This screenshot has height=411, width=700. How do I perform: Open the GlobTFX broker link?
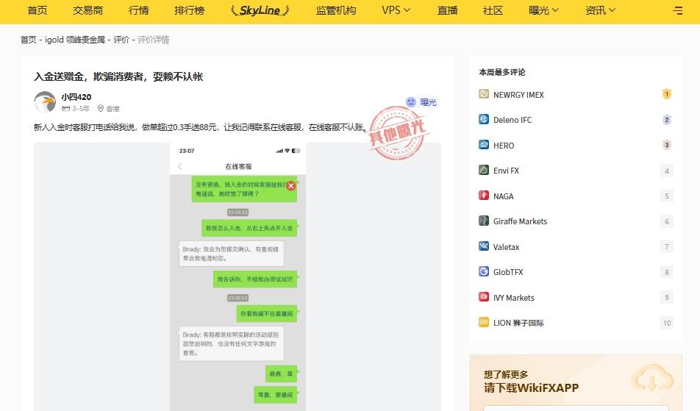tap(508, 272)
